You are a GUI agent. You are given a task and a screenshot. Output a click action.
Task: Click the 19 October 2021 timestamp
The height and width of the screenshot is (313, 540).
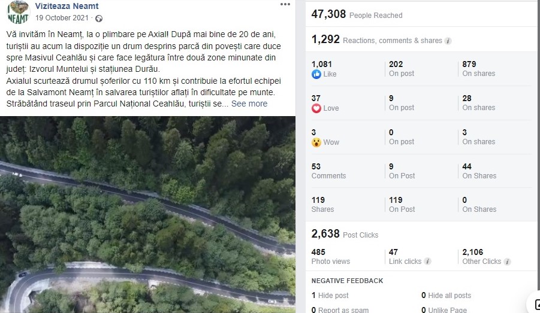click(62, 18)
